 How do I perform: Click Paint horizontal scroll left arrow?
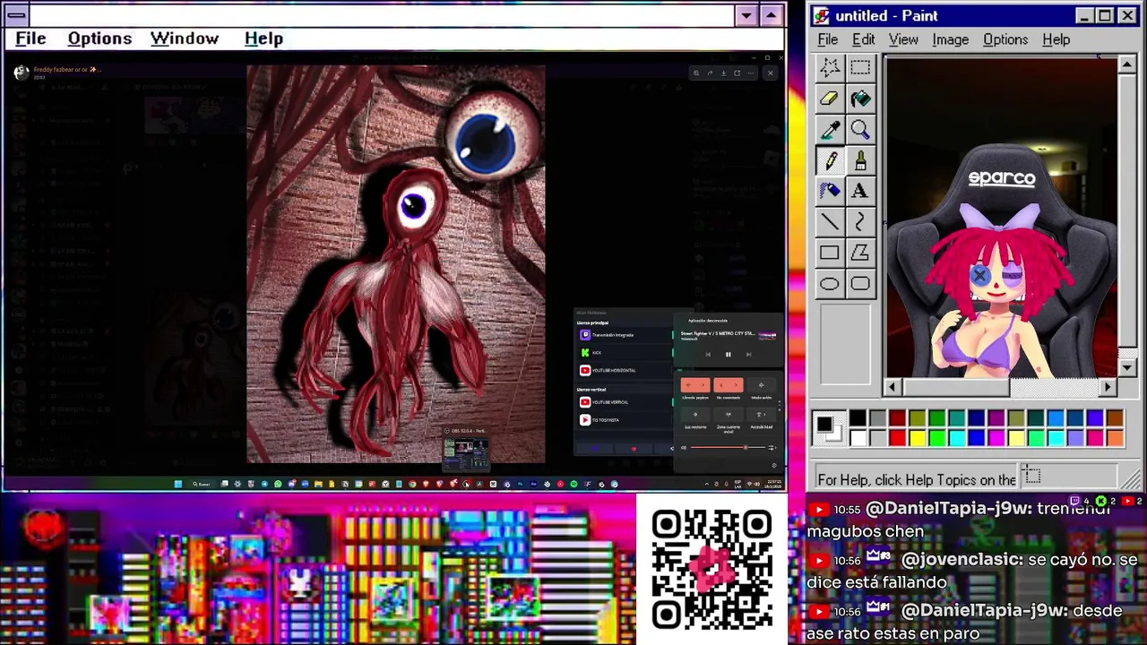tap(892, 387)
